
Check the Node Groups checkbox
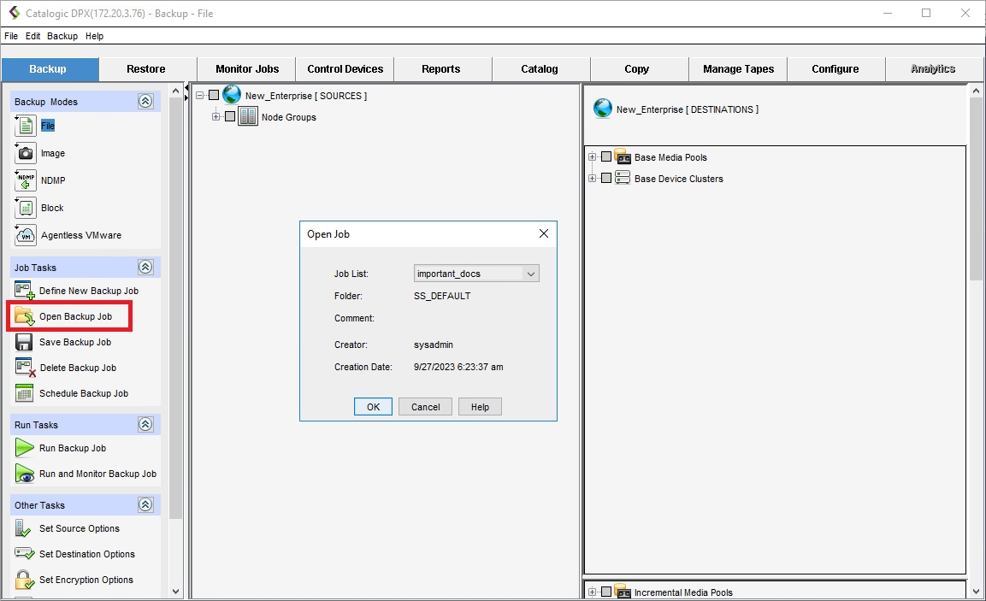click(x=230, y=117)
